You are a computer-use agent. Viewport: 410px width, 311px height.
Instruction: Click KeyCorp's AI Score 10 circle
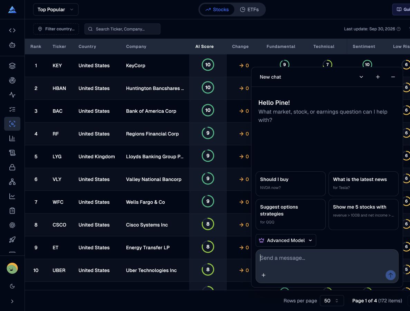coord(208,65)
